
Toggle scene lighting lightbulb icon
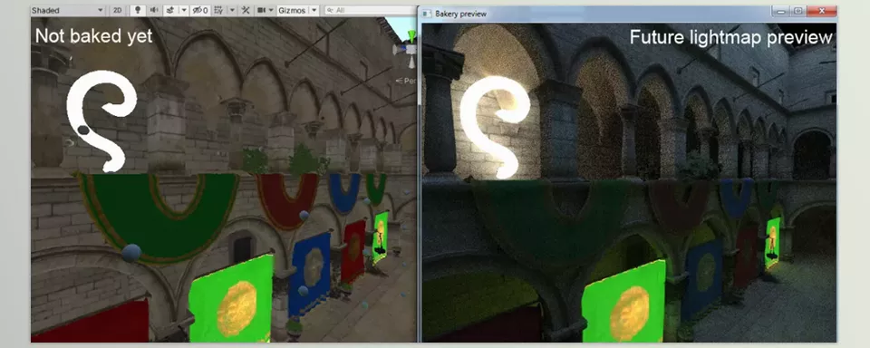coord(137,11)
